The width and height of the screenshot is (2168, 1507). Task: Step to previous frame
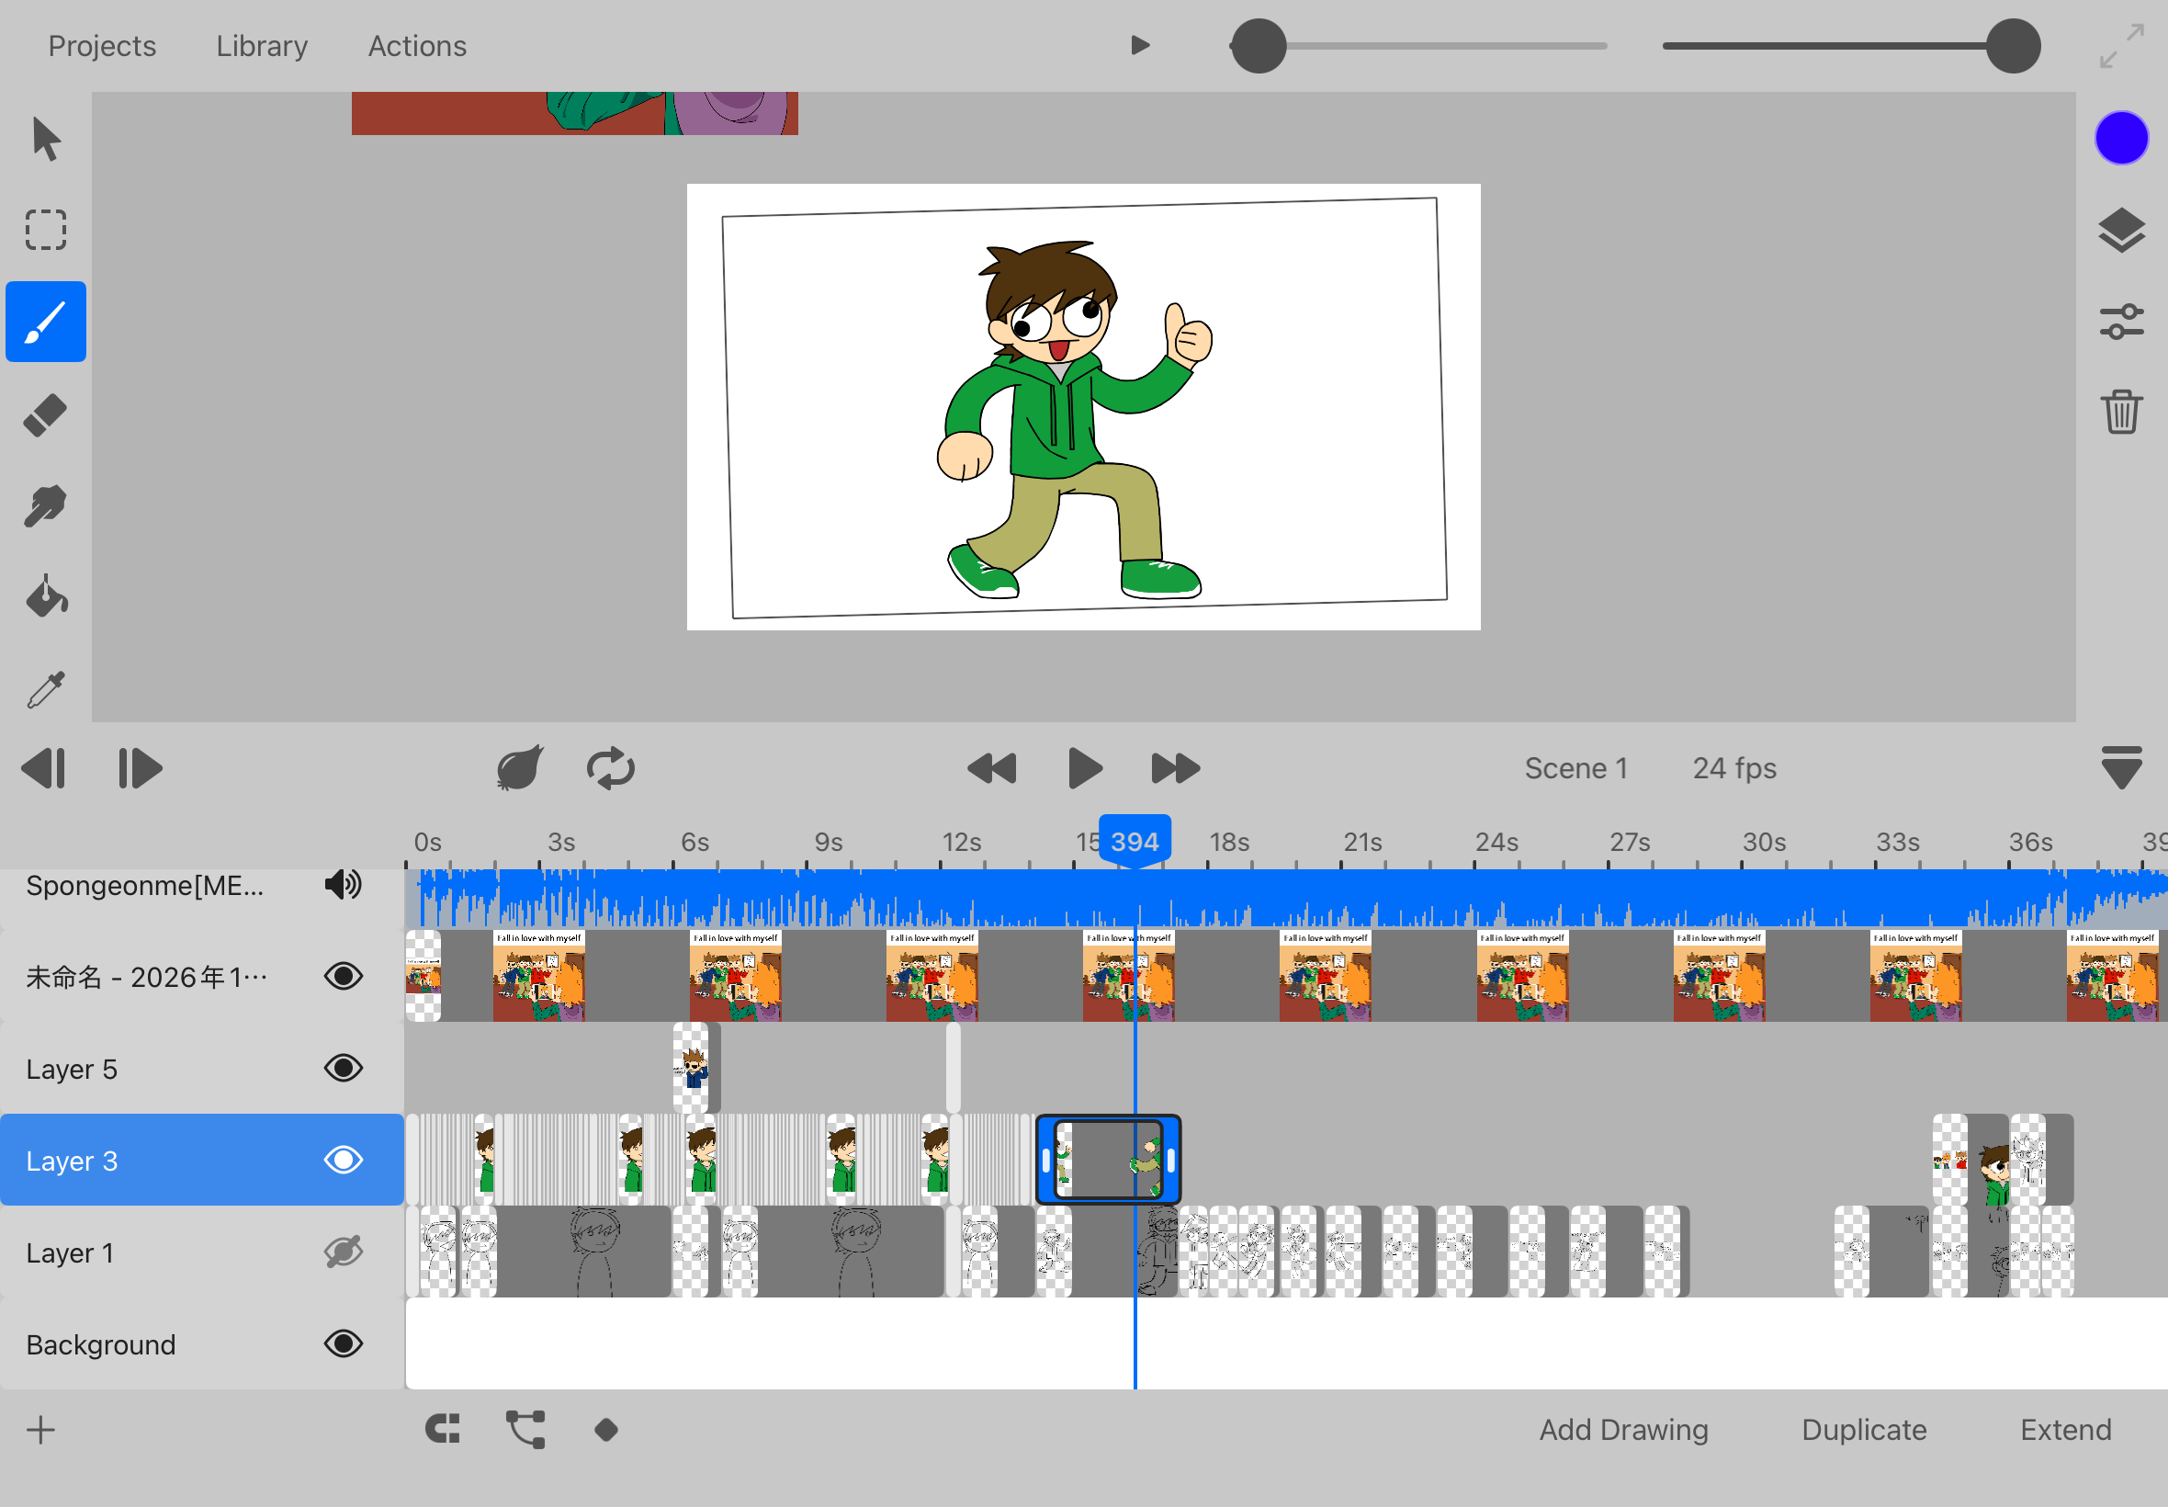(x=44, y=767)
